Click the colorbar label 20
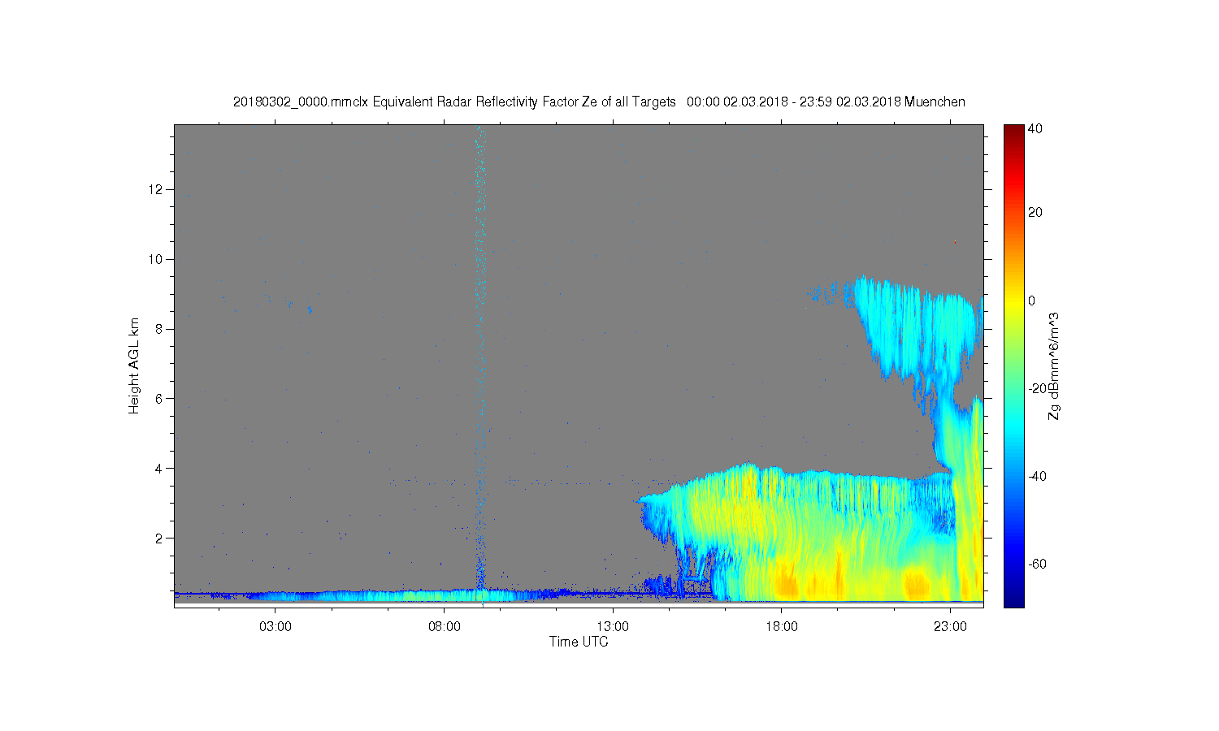This screenshot has width=1219, height=731. 1035,213
